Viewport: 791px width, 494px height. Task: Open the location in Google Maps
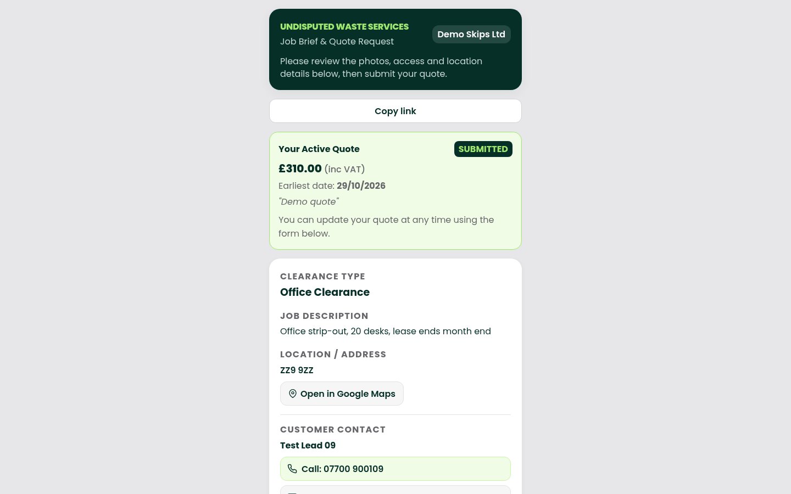[342, 394]
